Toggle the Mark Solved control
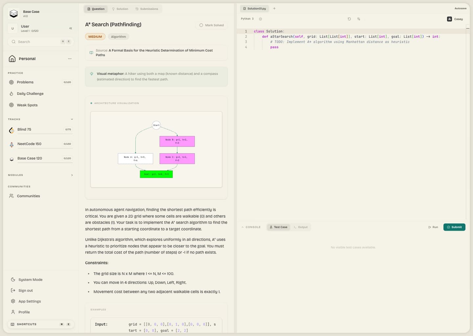 click(x=212, y=25)
